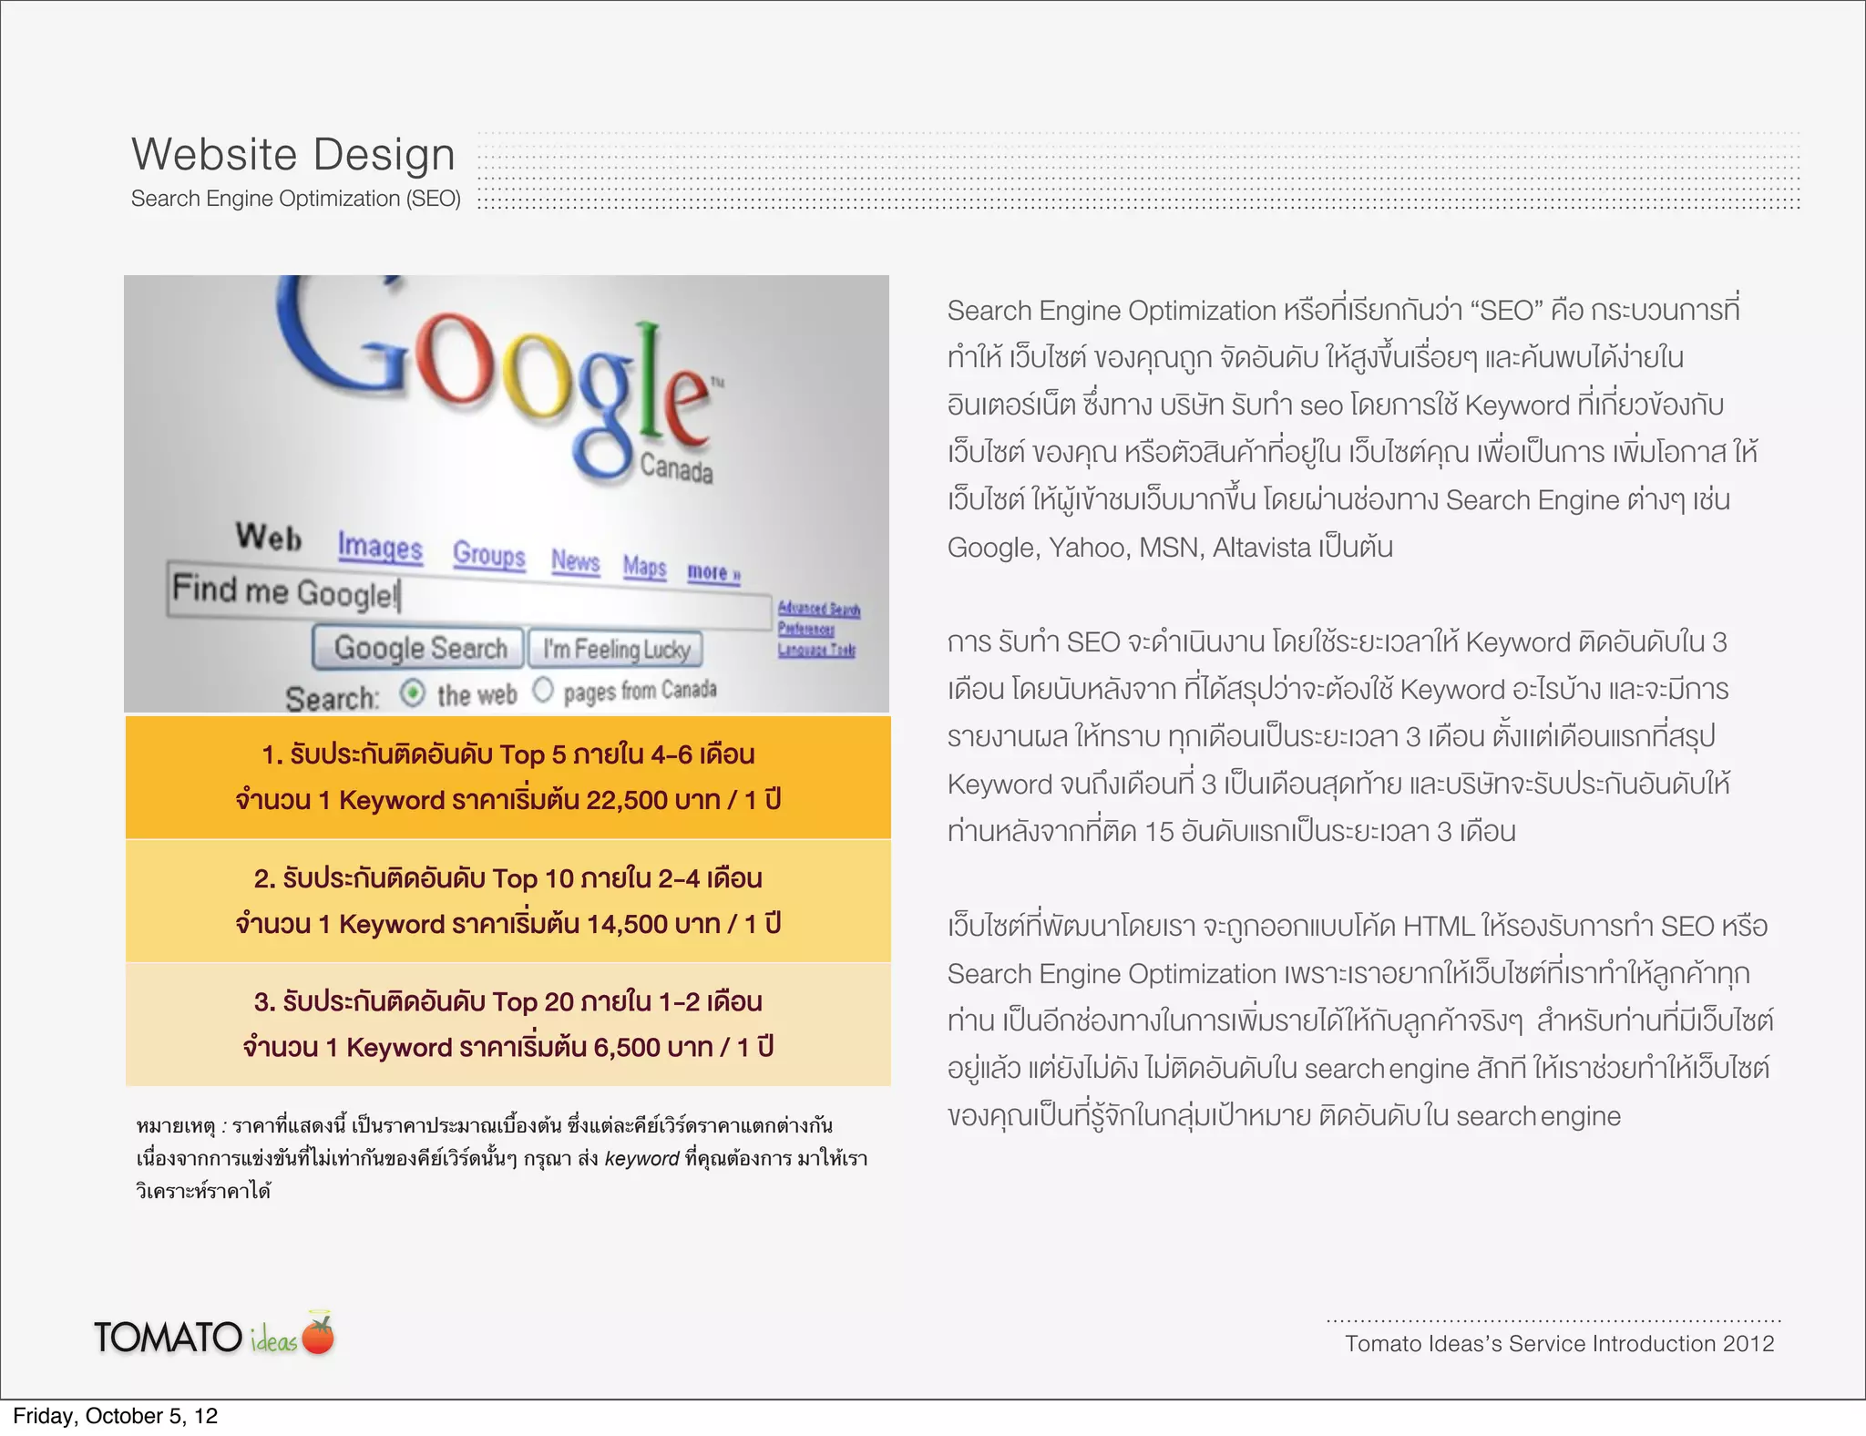Open the Images tab in Google photo

click(x=380, y=546)
